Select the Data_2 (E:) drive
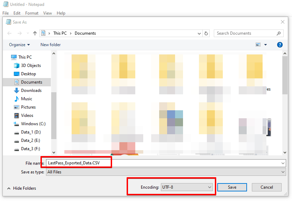This screenshot has height=206, width=292. point(27,140)
